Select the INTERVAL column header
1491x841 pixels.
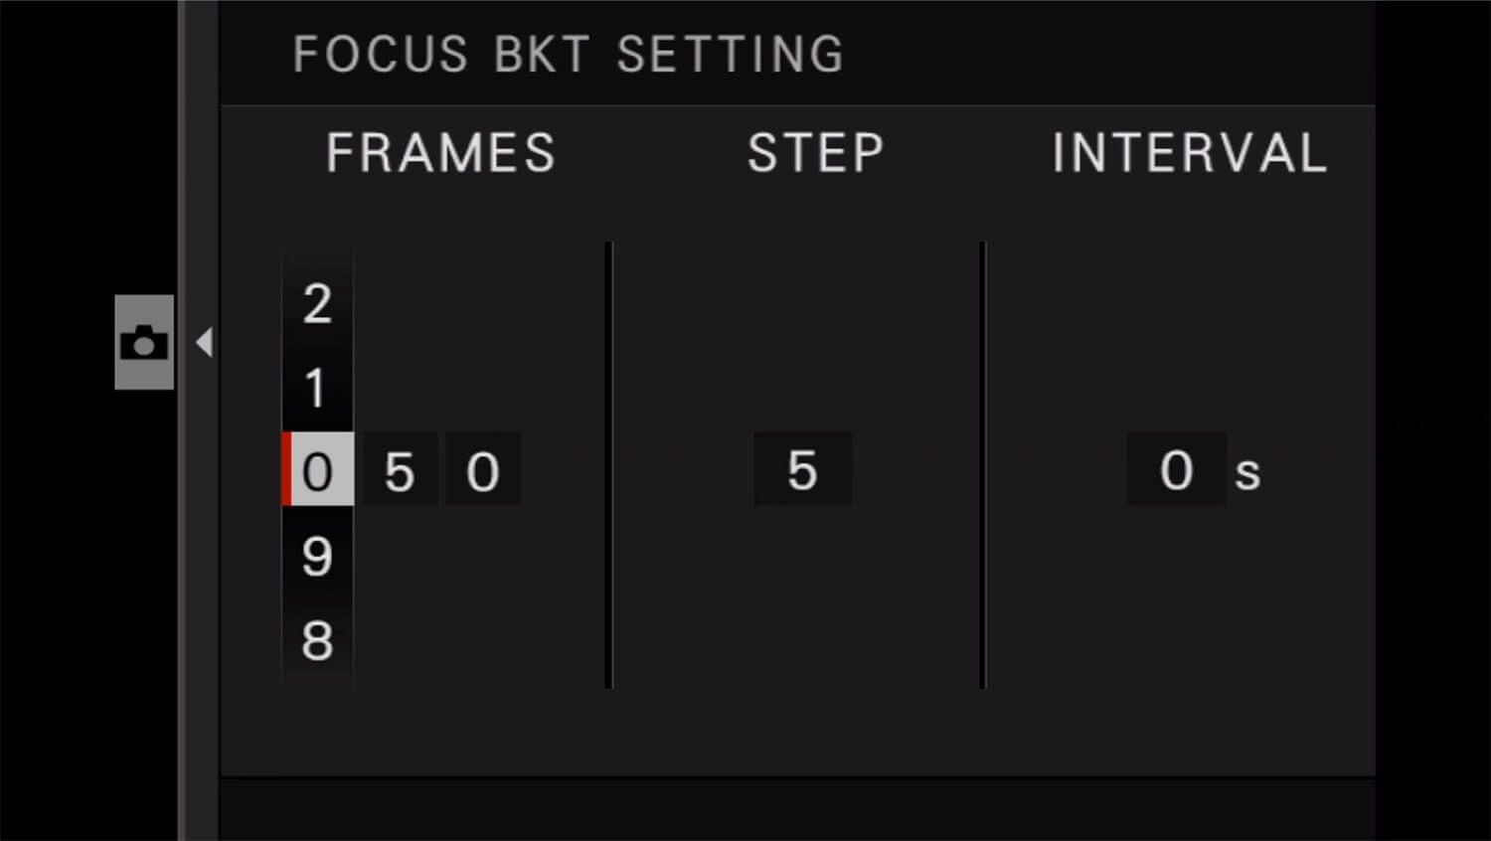click(x=1189, y=153)
